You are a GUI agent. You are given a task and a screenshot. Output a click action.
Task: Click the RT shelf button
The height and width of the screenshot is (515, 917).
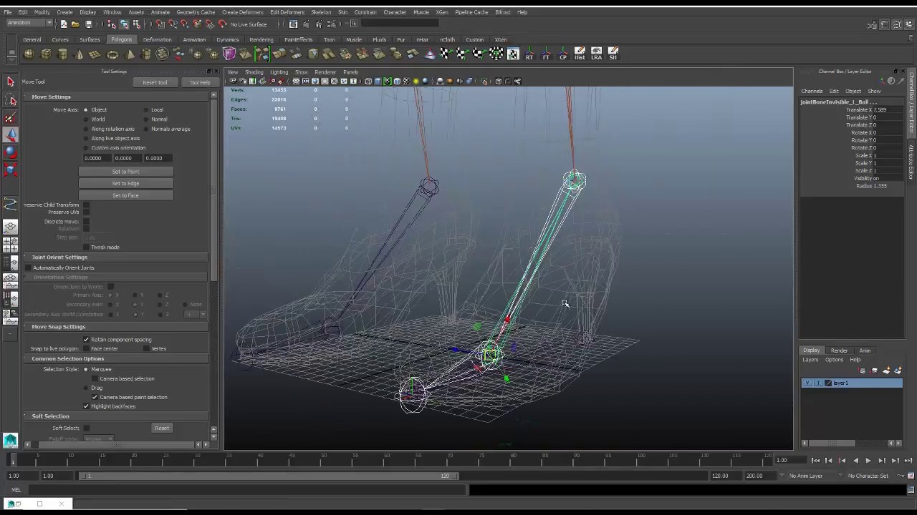529,54
